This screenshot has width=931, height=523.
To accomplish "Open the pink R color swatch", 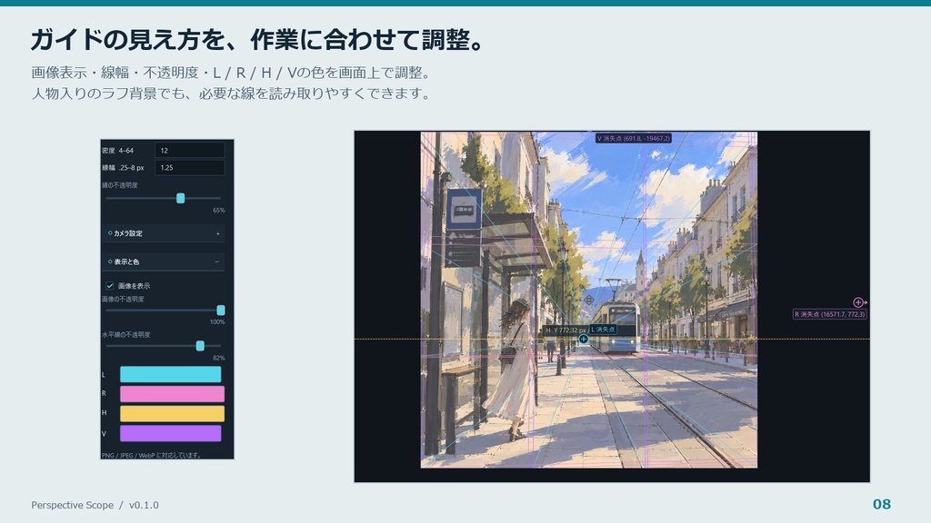I will coord(172,394).
